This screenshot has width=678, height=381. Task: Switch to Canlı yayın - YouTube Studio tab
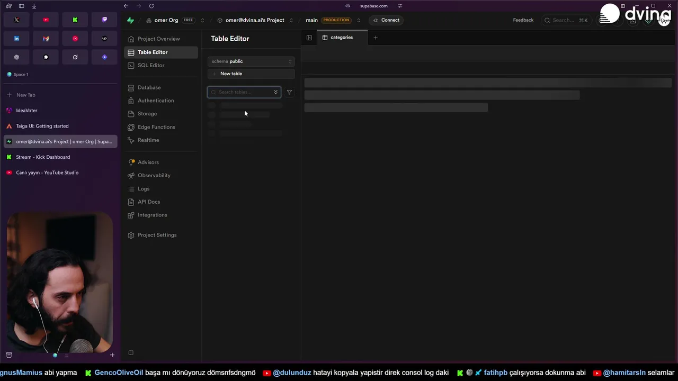click(60, 173)
